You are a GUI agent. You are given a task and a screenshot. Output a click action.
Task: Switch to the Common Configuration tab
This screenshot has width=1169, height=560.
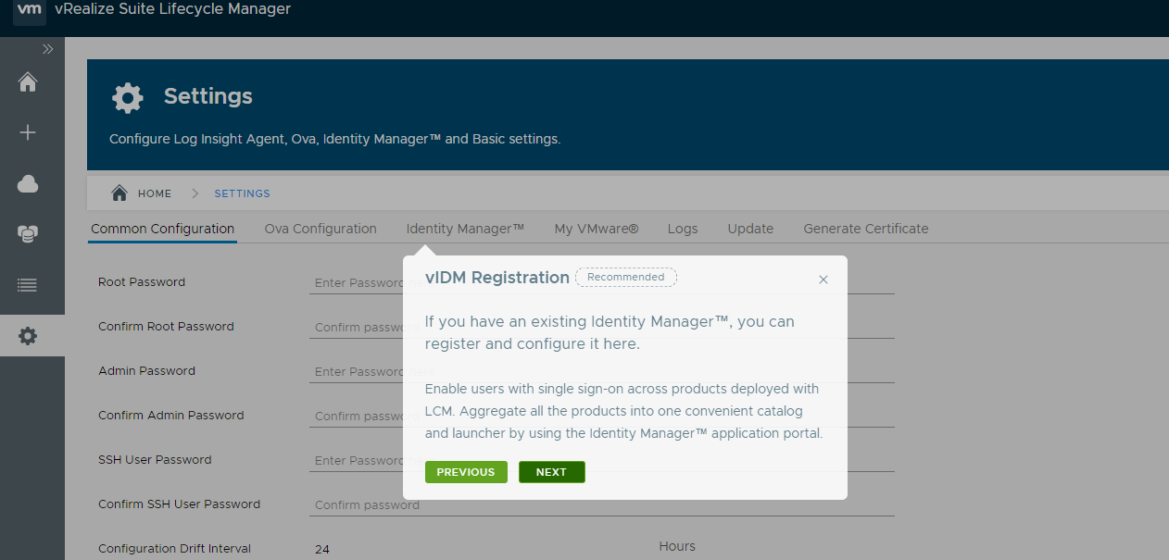coord(162,229)
